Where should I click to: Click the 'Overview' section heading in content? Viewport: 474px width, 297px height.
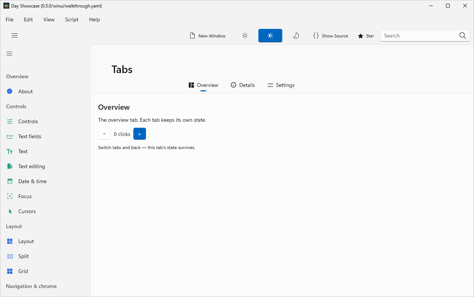click(x=114, y=107)
